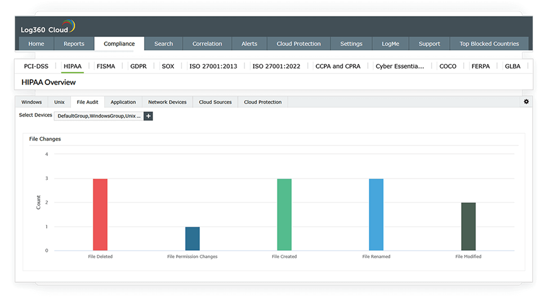Open the Cloud Sources sub-tab
Viewport: 545px width, 302px height.
[215, 102]
